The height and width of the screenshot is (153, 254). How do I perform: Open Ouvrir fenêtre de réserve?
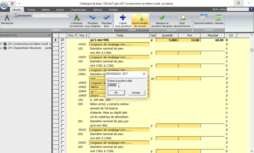pyautogui.click(x=140, y=21)
